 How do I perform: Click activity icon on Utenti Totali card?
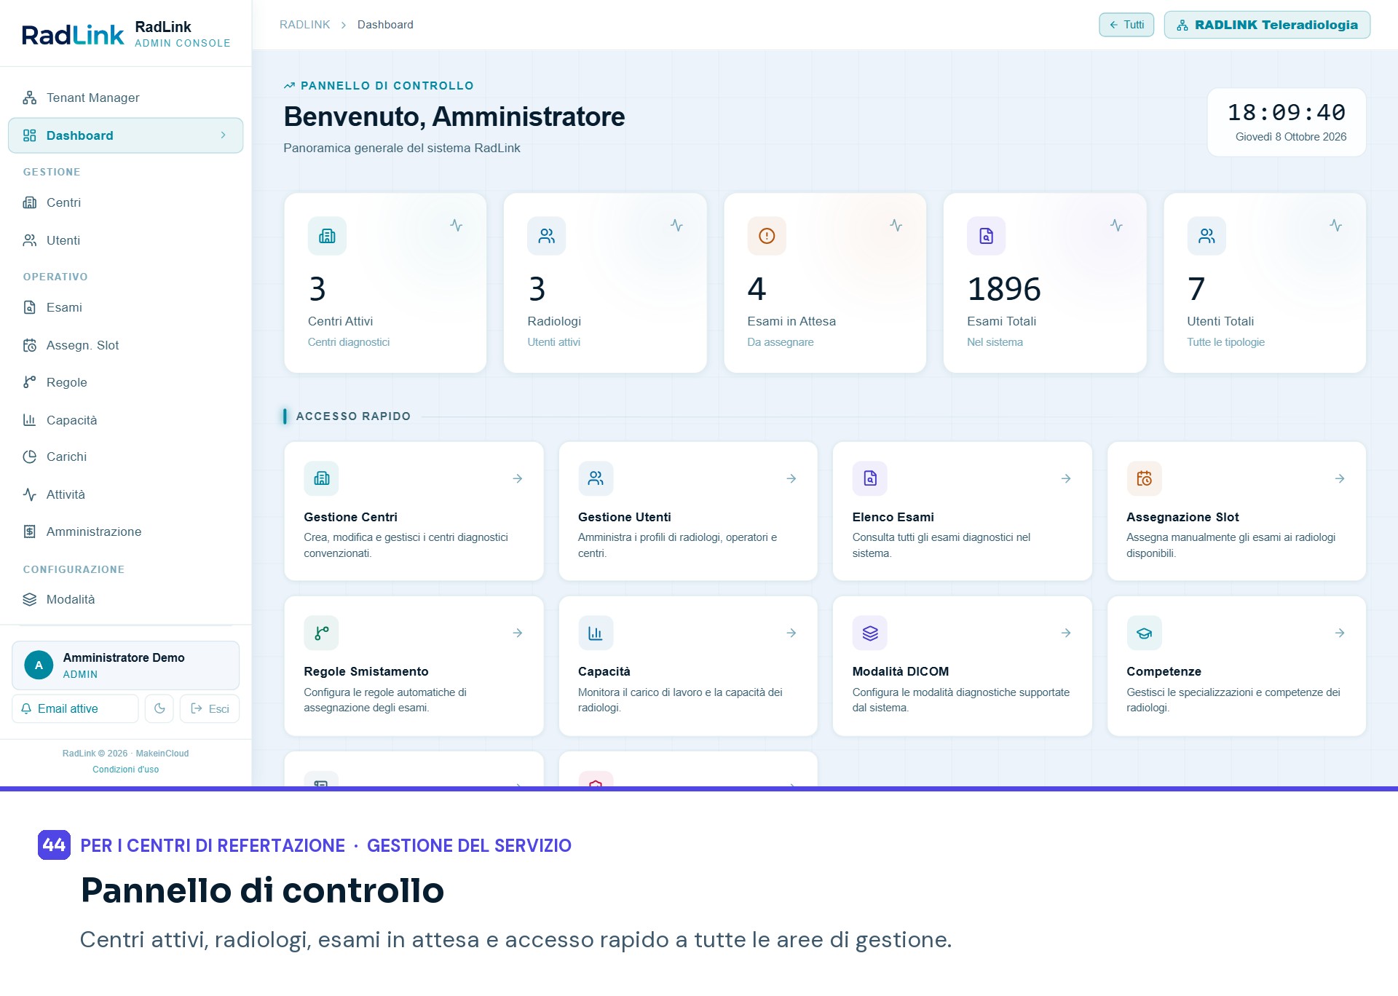1335,226
